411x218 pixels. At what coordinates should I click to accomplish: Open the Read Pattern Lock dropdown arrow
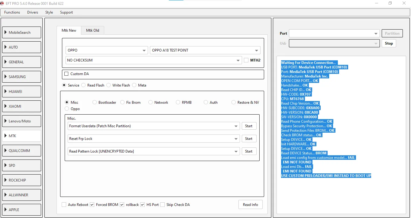pos(236,151)
